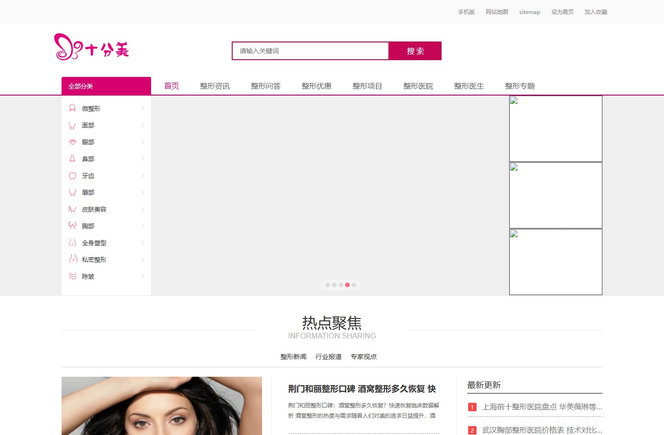Screen dimensions: 664x435
Task: Open the woman's face article photo
Action: point(162,406)
